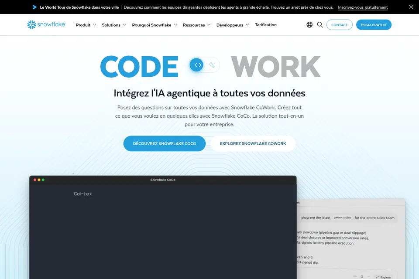Screen dimensions: 419x279
Task: Expand the Solutions menu chevron
Action: 124,25
